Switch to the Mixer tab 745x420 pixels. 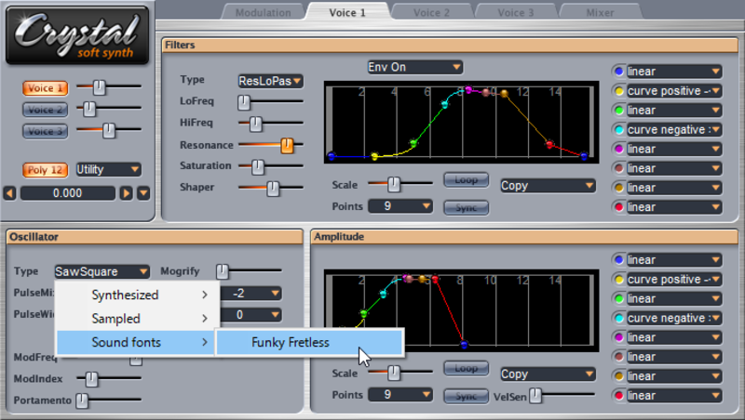pos(600,12)
